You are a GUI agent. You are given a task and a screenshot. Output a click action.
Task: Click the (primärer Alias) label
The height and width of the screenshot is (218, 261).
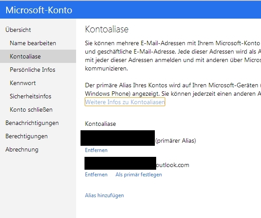(176, 140)
